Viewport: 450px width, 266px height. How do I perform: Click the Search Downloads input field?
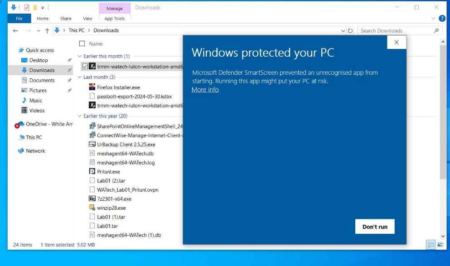pyautogui.click(x=396, y=30)
